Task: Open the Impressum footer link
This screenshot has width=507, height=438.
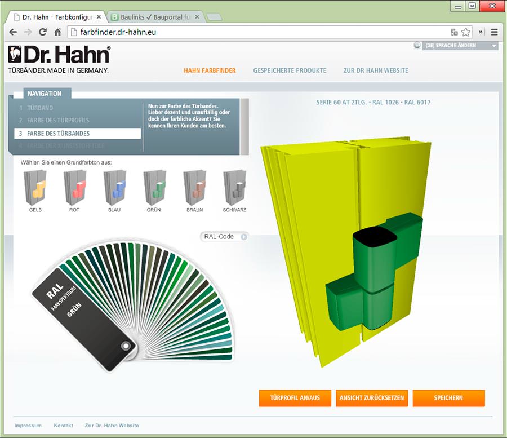Action: coord(28,426)
